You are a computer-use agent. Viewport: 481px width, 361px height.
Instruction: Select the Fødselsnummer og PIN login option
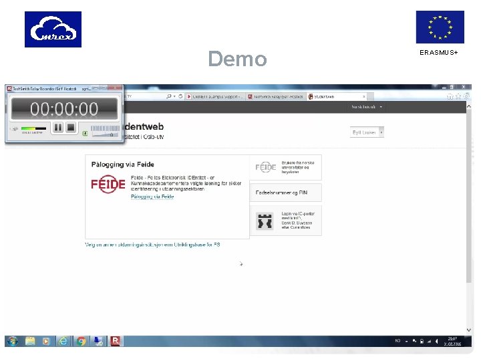(286, 193)
